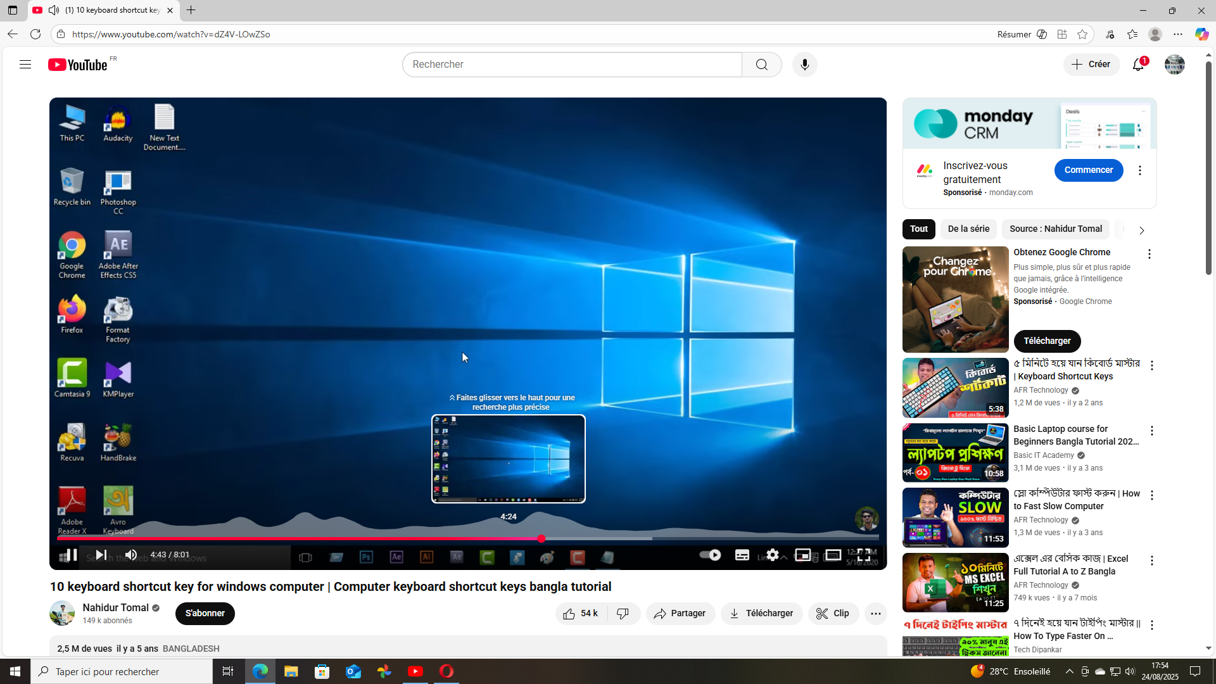The height and width of the screenshot is (684, 1216).
Task: Click the Partager share button
Action: coord(680,614)
